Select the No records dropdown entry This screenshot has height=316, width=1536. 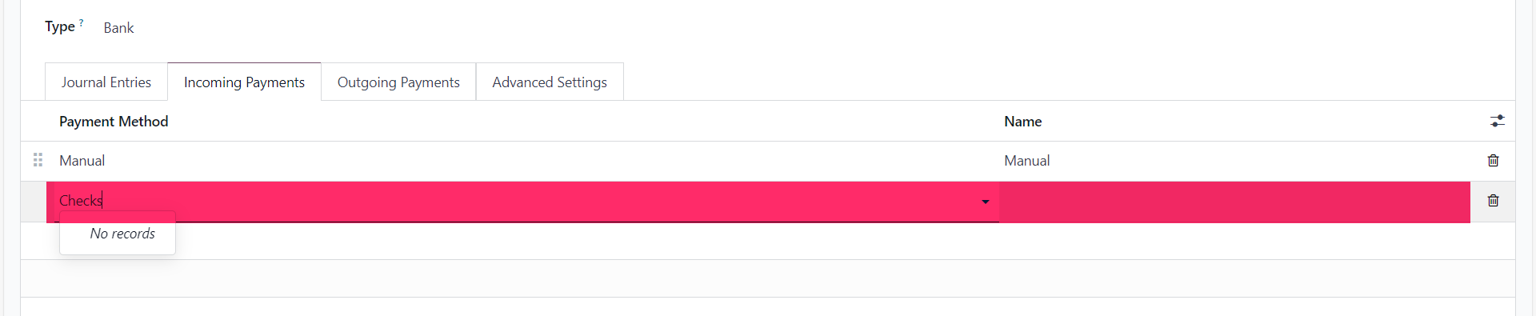[x=122, y=234]
